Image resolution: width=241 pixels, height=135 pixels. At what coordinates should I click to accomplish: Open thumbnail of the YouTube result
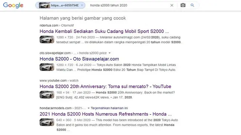[x=47, y=94]
